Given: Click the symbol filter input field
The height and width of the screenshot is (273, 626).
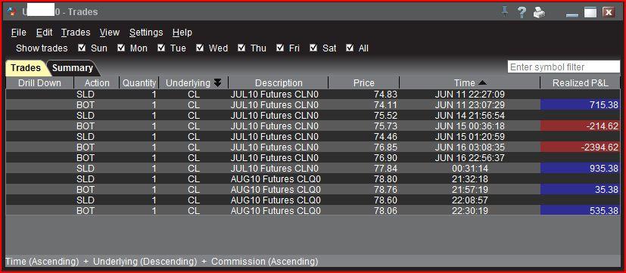Looking at the screenshot, I should point(563,67).
